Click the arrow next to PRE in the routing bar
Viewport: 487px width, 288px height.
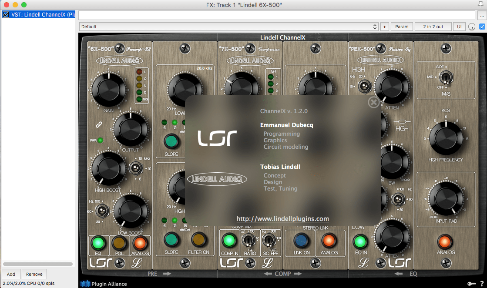[167, 274]
